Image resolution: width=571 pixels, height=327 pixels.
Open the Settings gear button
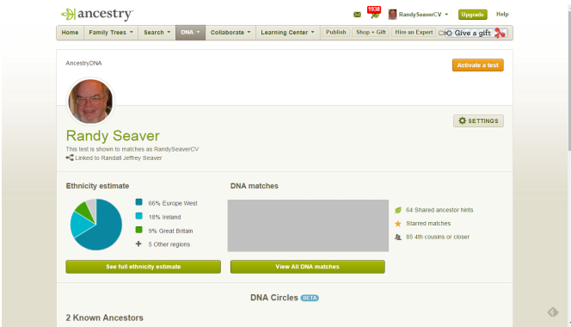(478, 121)
